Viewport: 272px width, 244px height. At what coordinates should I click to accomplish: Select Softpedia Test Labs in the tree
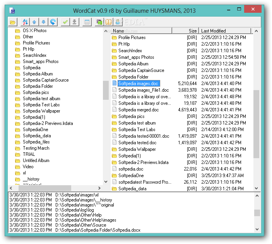(x=41, y=105)
